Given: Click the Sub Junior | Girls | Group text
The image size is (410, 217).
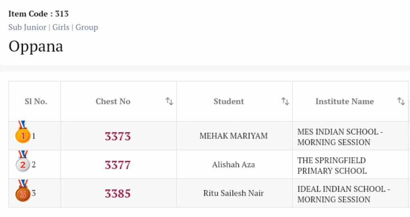Looking at the screenshot, I should [x=53, y=27].
